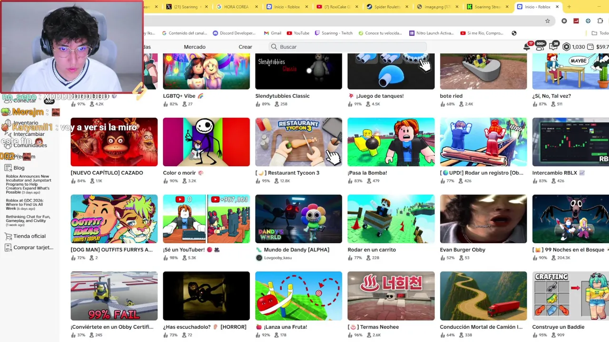Open the Roblox chat messages icon
The image size is (609, 342).
[x=553, y=47]
